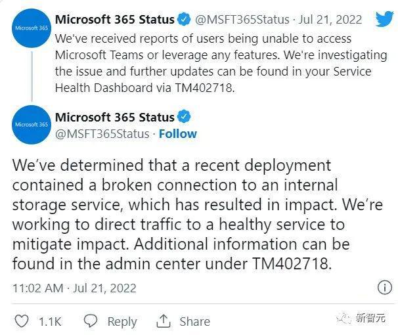The image size is (398, 335).
Task: Follow the MSFT365Status account
Action: (x=177, y=133)
